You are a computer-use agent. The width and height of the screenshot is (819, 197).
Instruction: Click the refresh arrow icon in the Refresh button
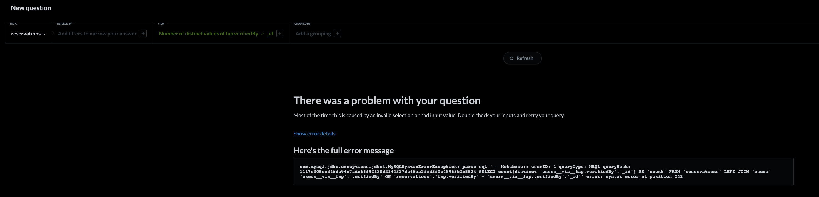tap(511, 58)
